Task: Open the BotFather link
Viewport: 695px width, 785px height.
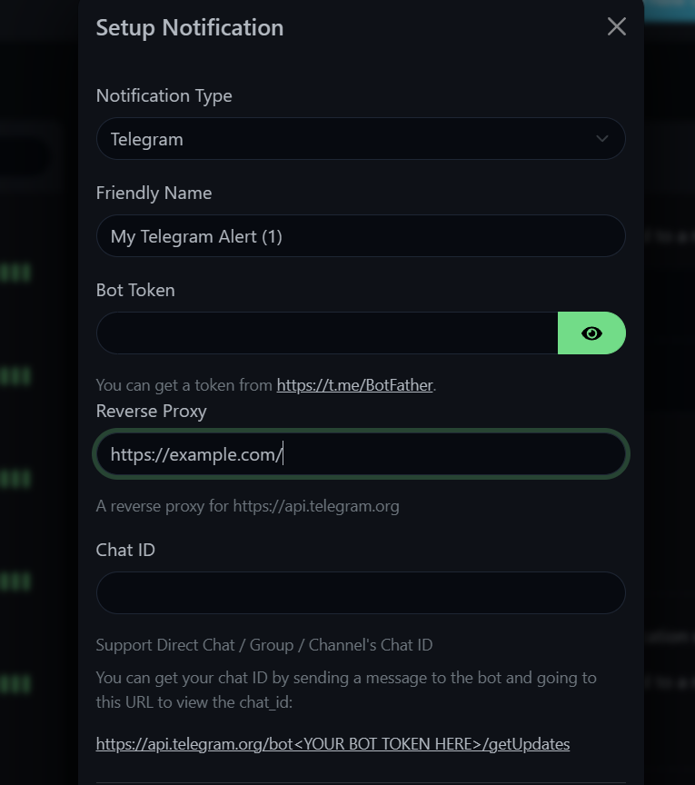Action: (353, 384)
